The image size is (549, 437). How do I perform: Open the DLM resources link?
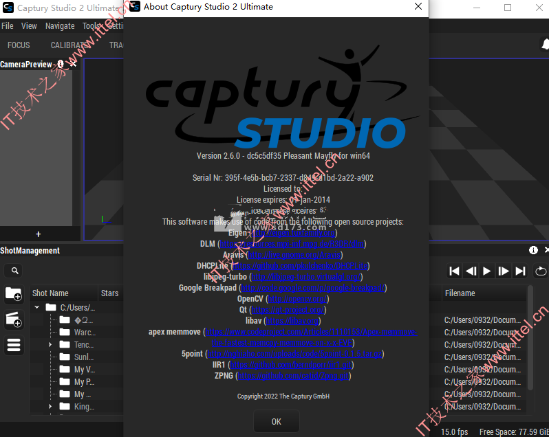[292, 244]
